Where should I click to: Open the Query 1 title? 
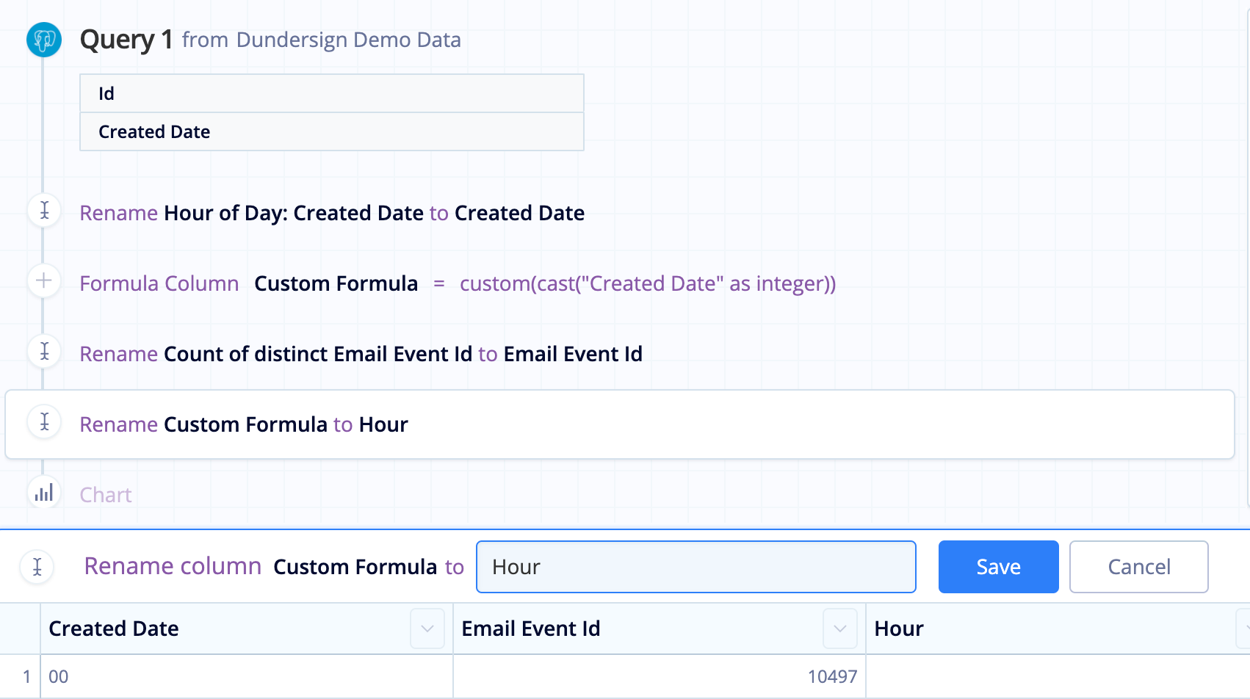pos(126,40)
